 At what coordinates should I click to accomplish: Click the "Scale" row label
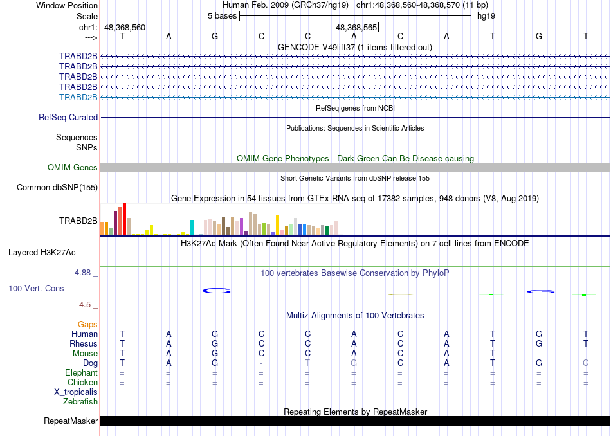click(87, 16)
